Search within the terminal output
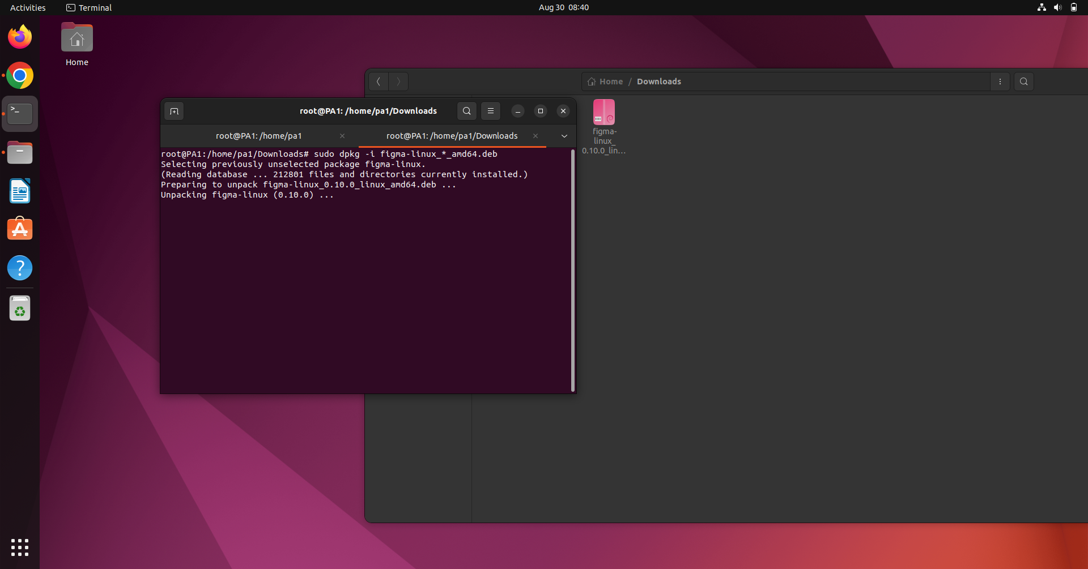The height and width of the screenshot is (569, 1088). tap(466, 111)
